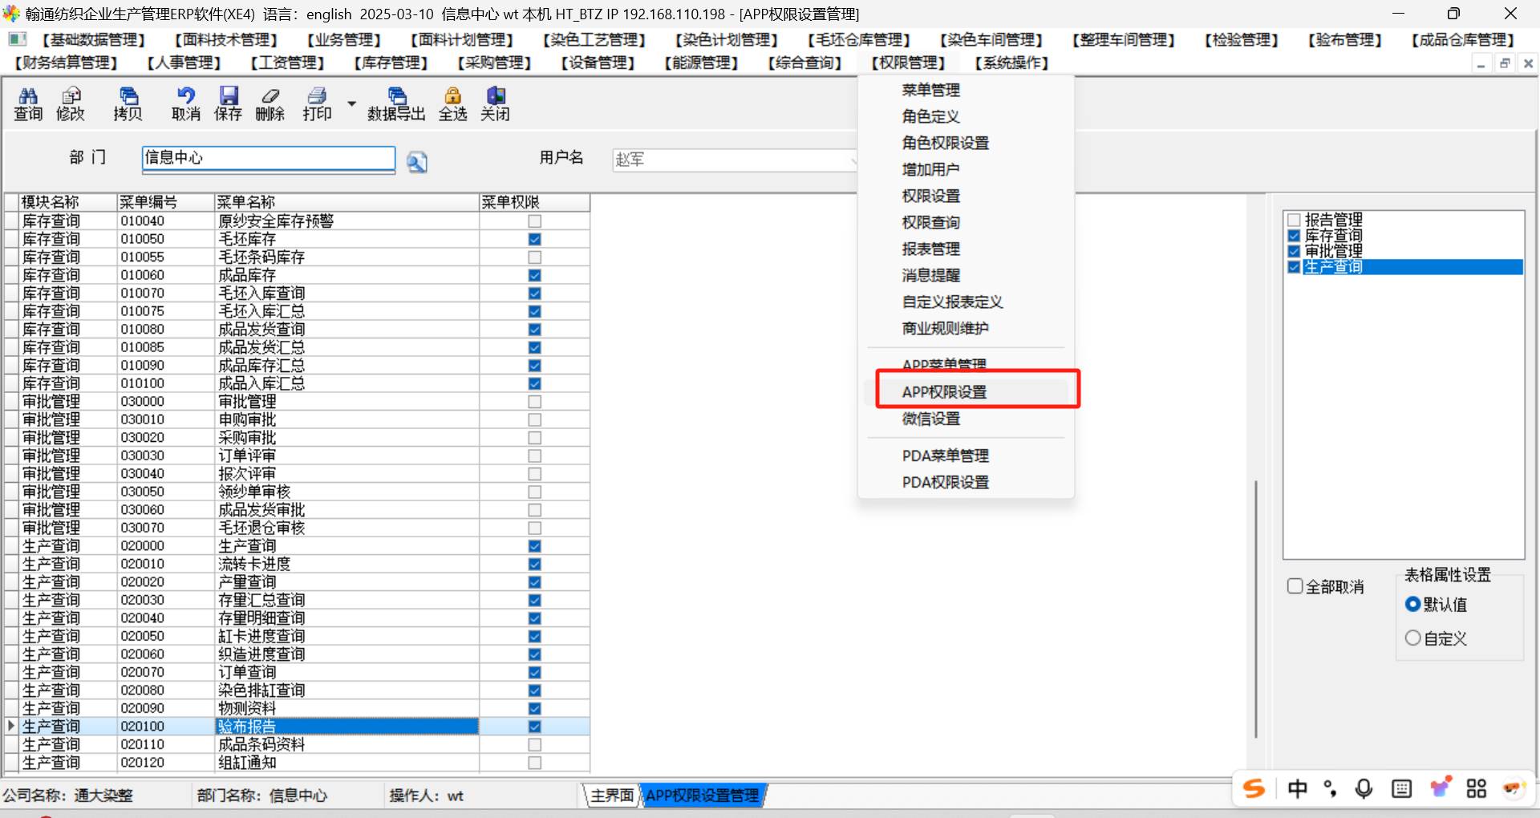Viewport: 1540px width, 818px height.
Task: Uncheck permission for 验布报告 row
Action: [x=535, y=727]
